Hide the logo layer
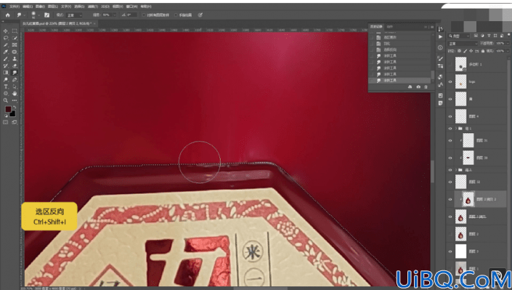This screenshot has width=512, height=290. point(450,81)
